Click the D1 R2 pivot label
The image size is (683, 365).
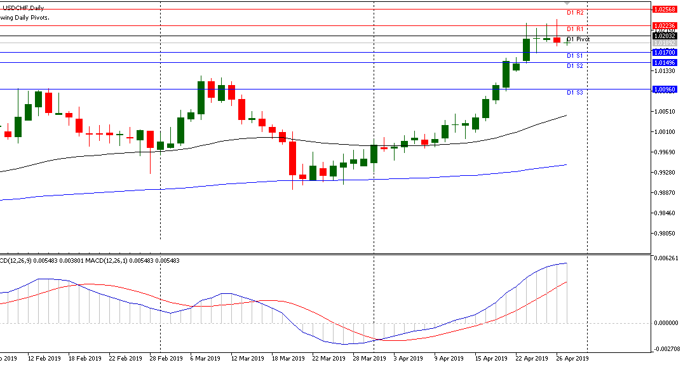(575, 13)
